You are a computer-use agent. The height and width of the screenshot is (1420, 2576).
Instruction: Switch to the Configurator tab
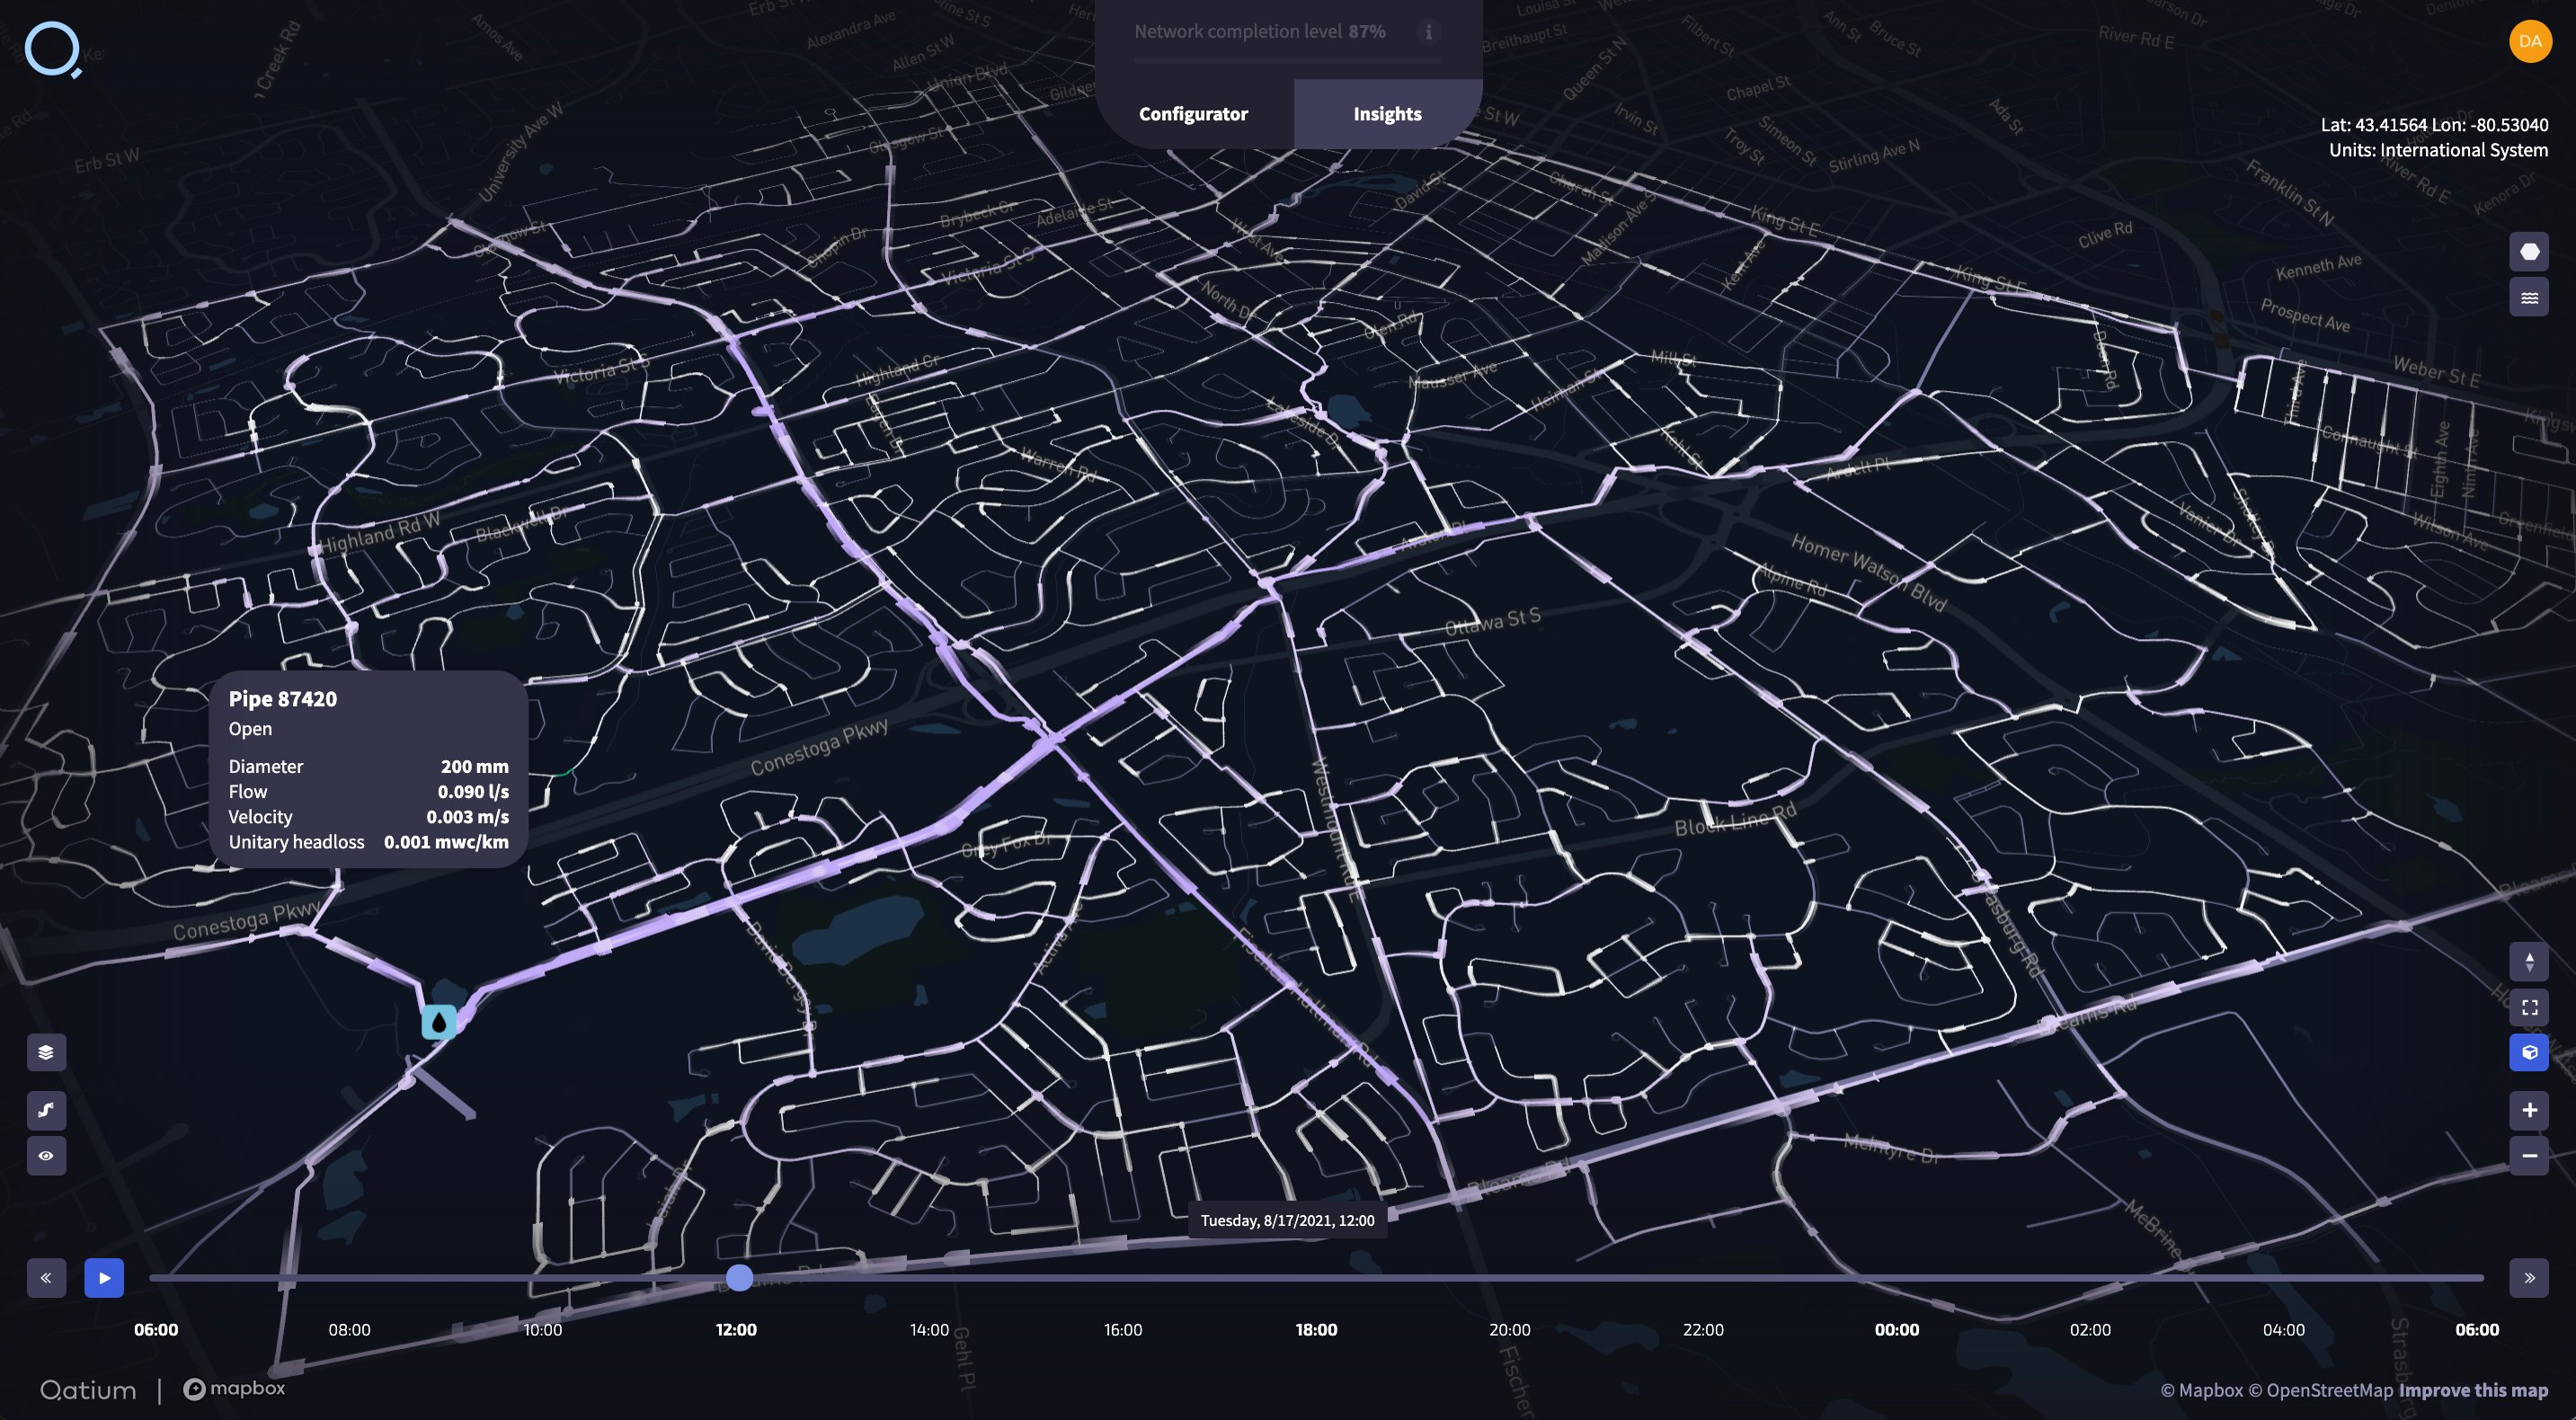[1193, 114]
